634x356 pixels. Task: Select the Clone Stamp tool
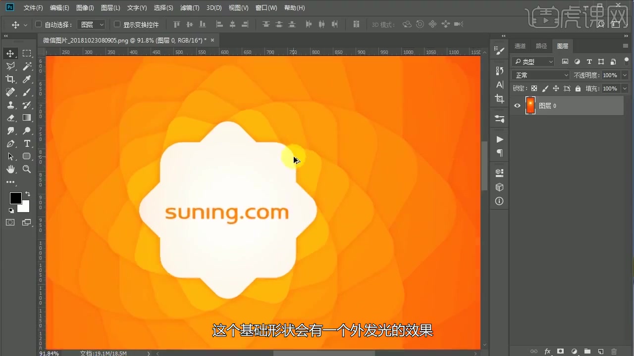10,105
